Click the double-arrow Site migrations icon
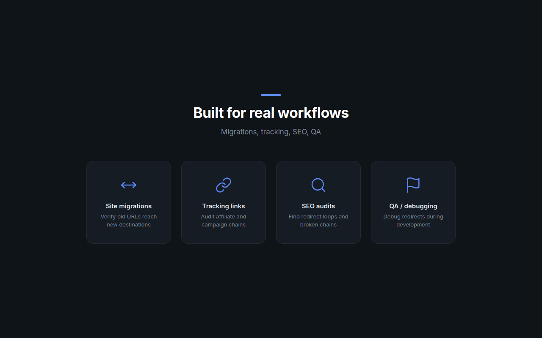 (x=128, y=185)
